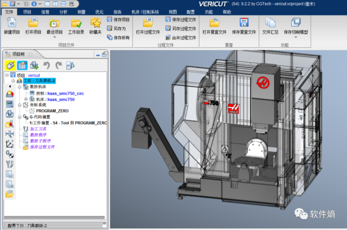The height and width of the screenshot is (230, 347).
Task: Click the undo arrow in project tree toolbar
Action: click(x=46, y=66)
